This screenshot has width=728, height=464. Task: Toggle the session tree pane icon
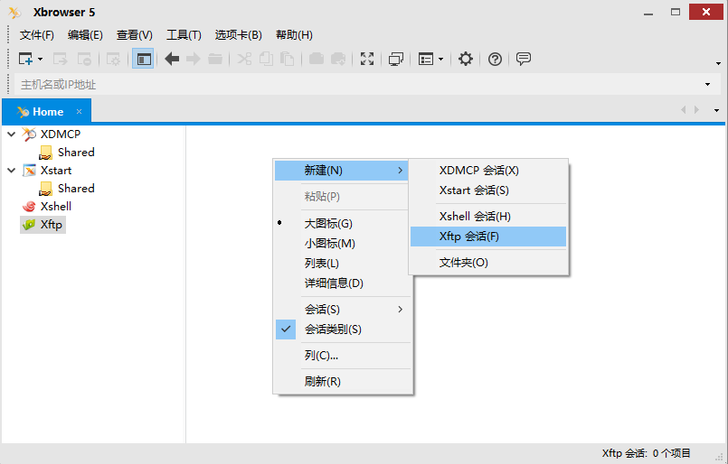(x=143, y=59)
